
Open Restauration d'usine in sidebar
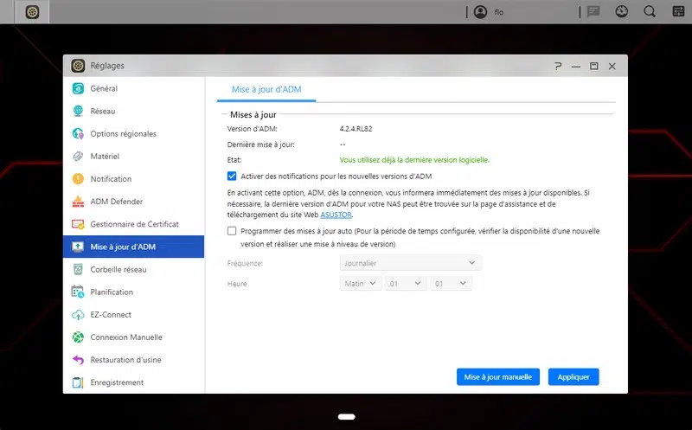pos(125,360)
